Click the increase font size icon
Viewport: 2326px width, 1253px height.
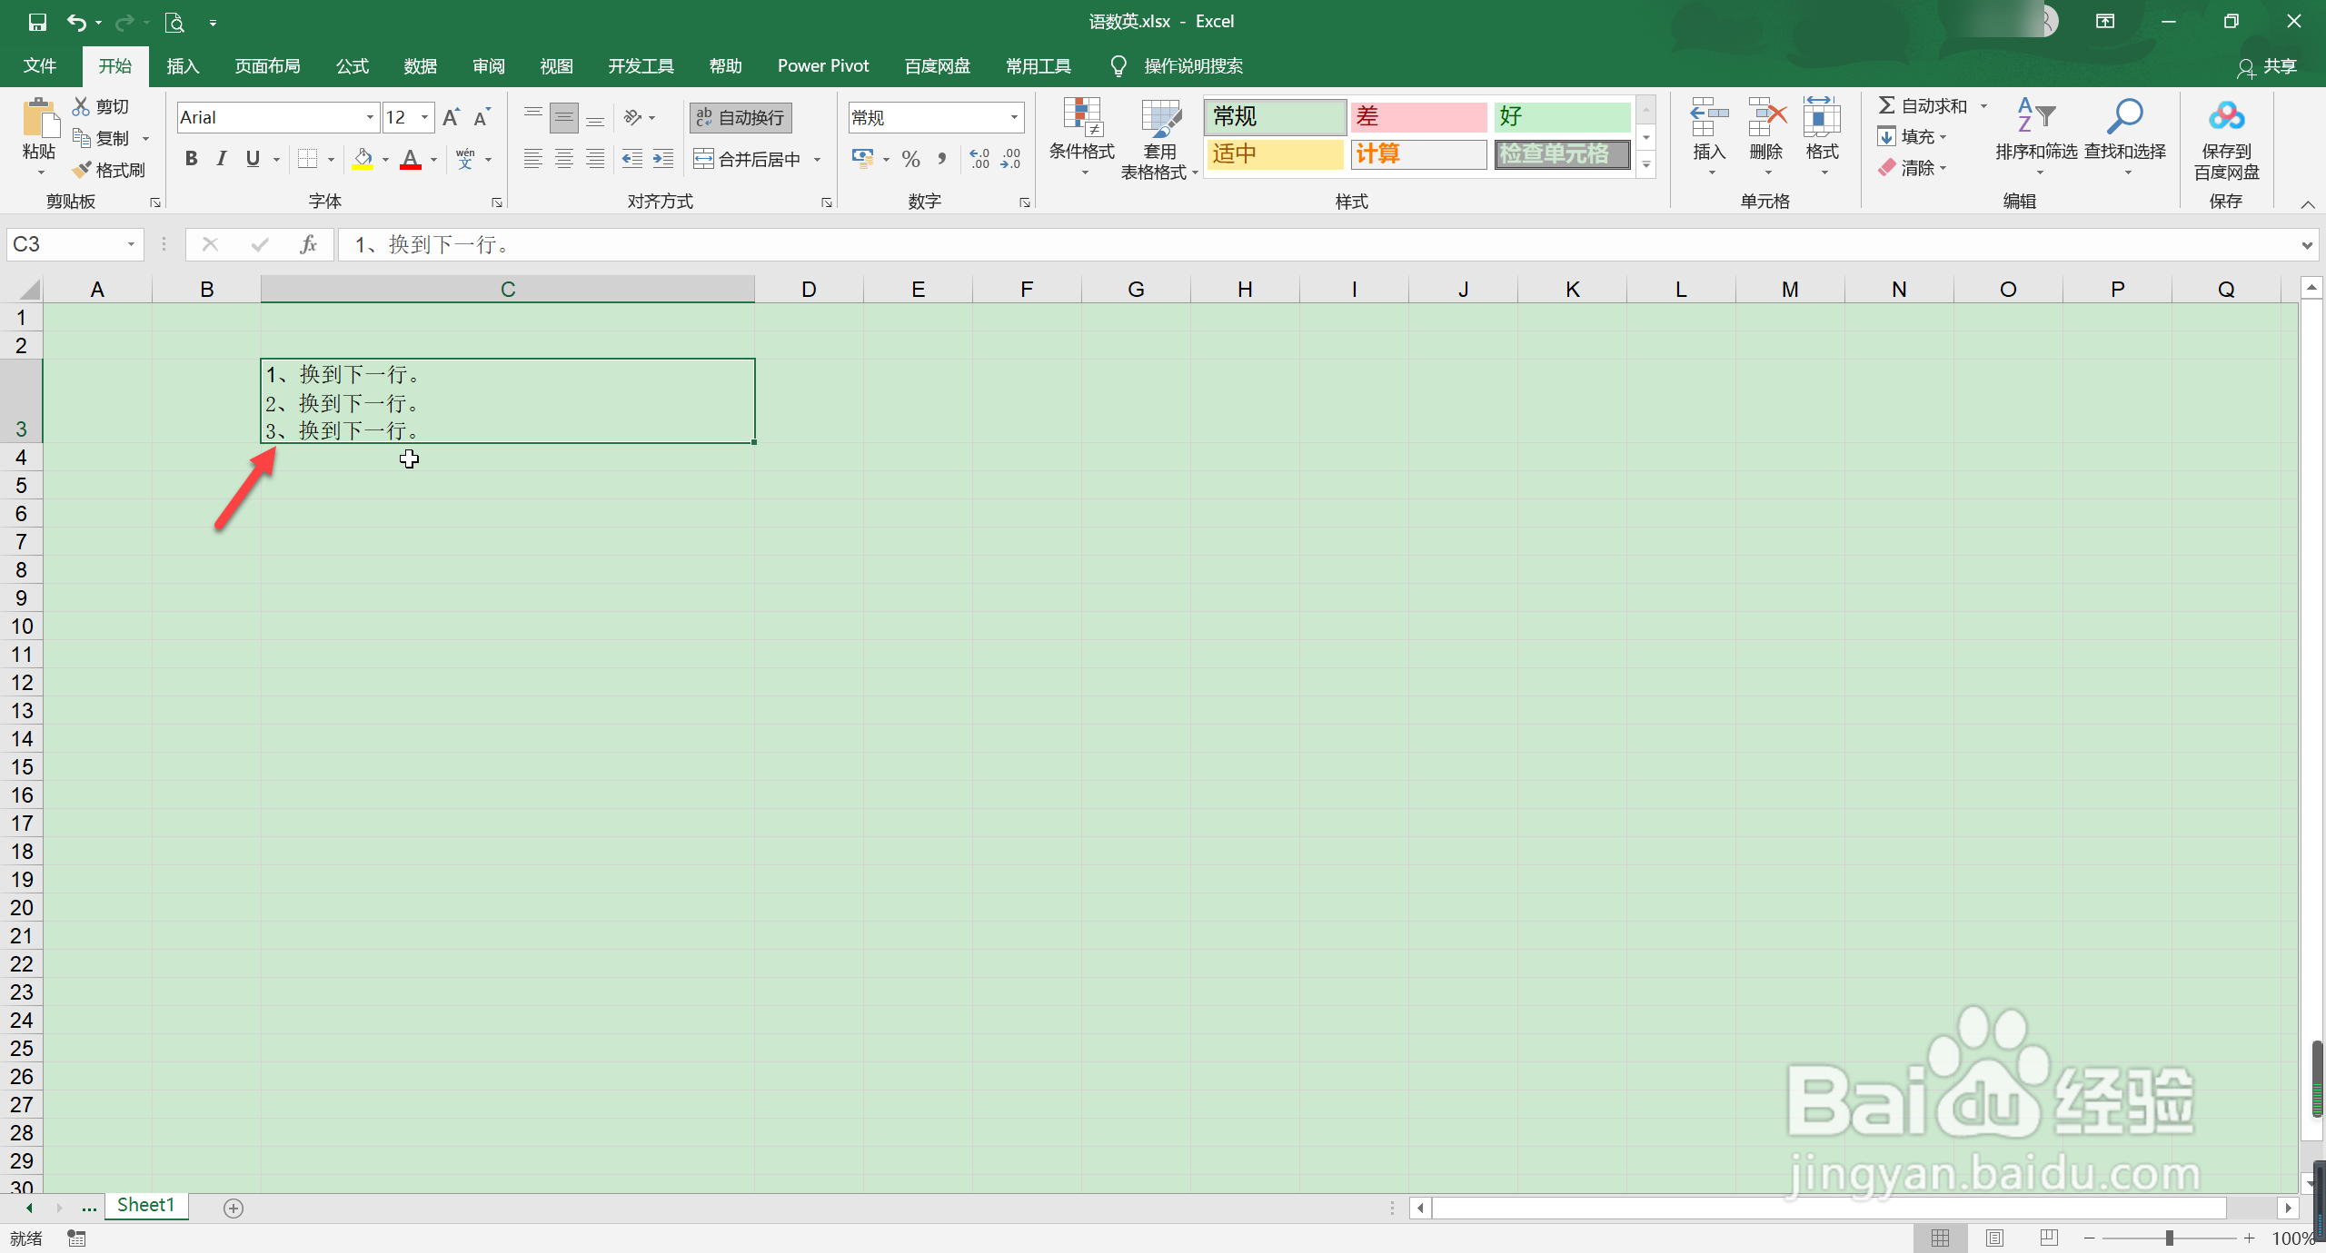tap(451, 117)
